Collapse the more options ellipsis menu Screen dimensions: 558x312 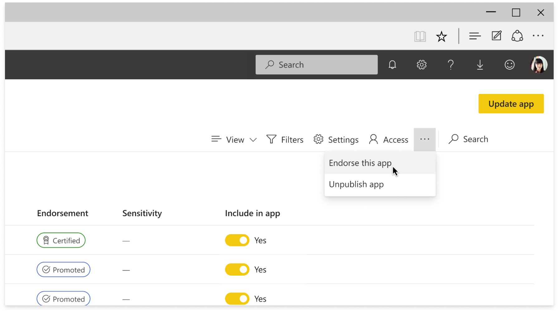pos(425,140)
